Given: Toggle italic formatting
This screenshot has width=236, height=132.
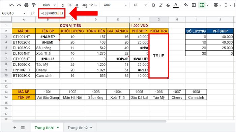Looking at the screenshot, I should pos(161,5).
